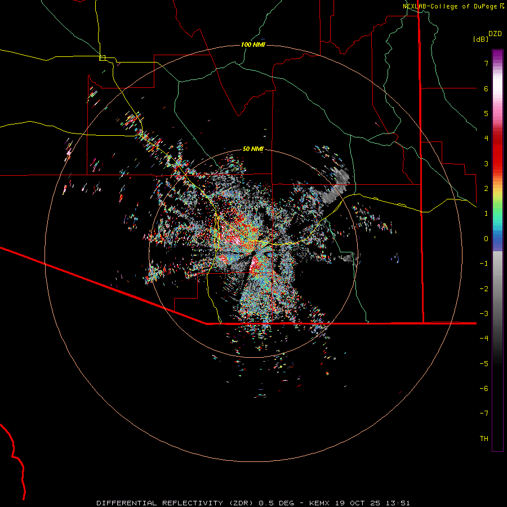This screenshot has width=507, height=507.
Task: Click the [dB] units label
Action: click(x=481, y=39)
